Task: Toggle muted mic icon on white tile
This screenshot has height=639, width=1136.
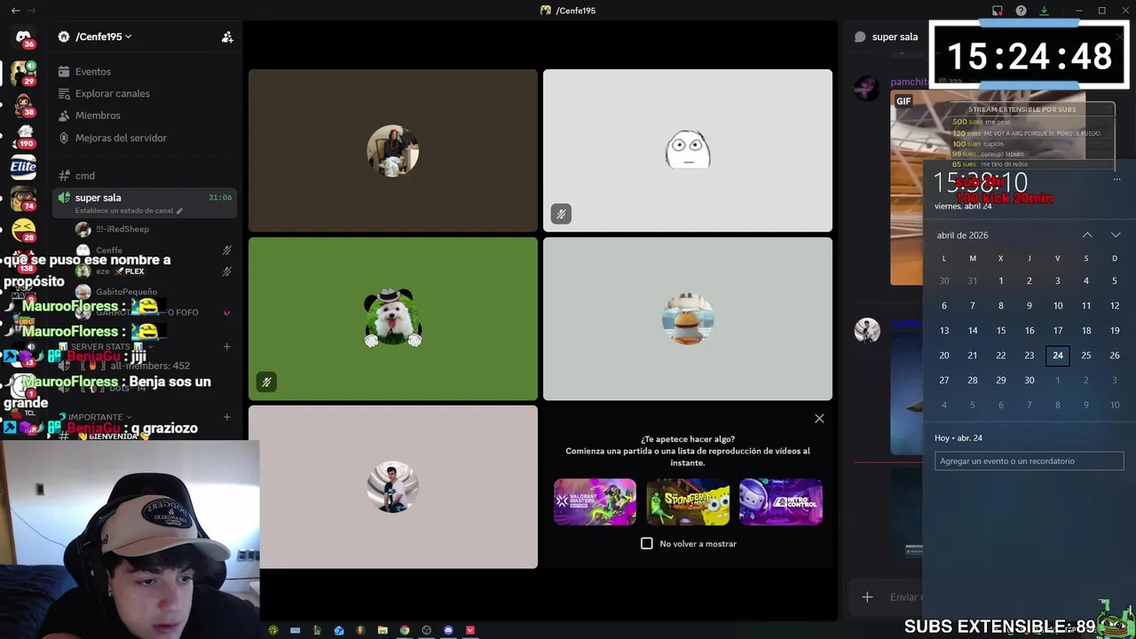Action: click(x=560, y=214)
